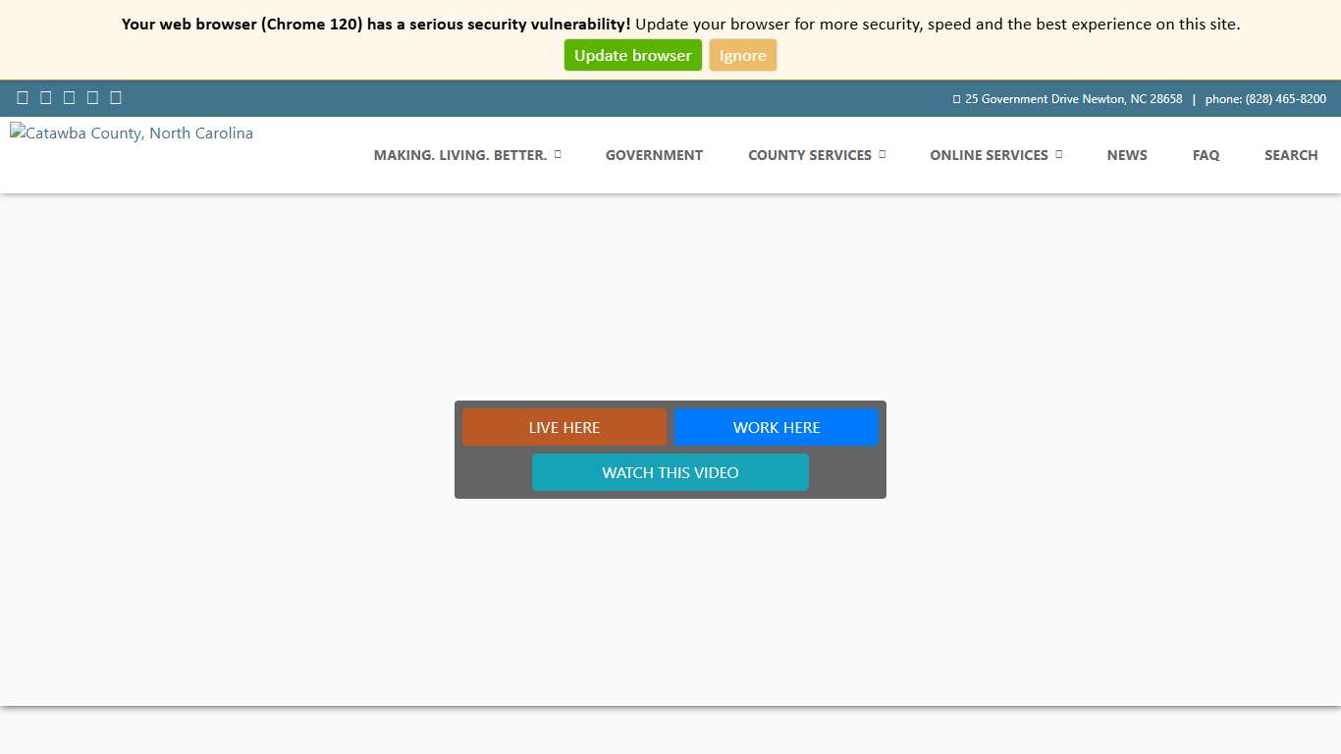
Task: Click the blue Work Here button
Action: point(776,427)
